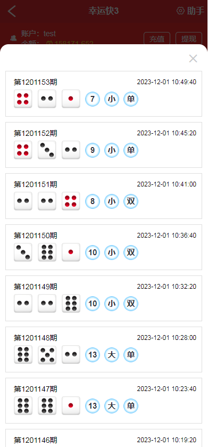The image size is (208, 447).
Task: Tap the 提现 withdraw button
Action: coord(189,38)
